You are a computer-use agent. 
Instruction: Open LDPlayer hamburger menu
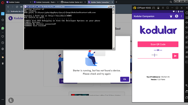[163, 8]
